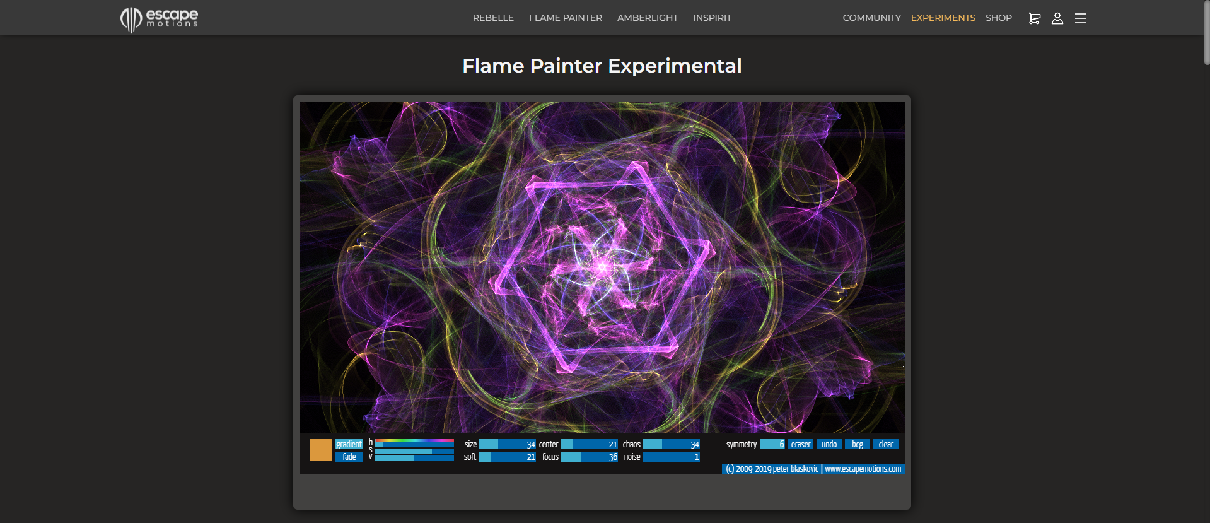Set the noise slider
Viewport: 1210px width, 523px height.
(x=672, y=457)
